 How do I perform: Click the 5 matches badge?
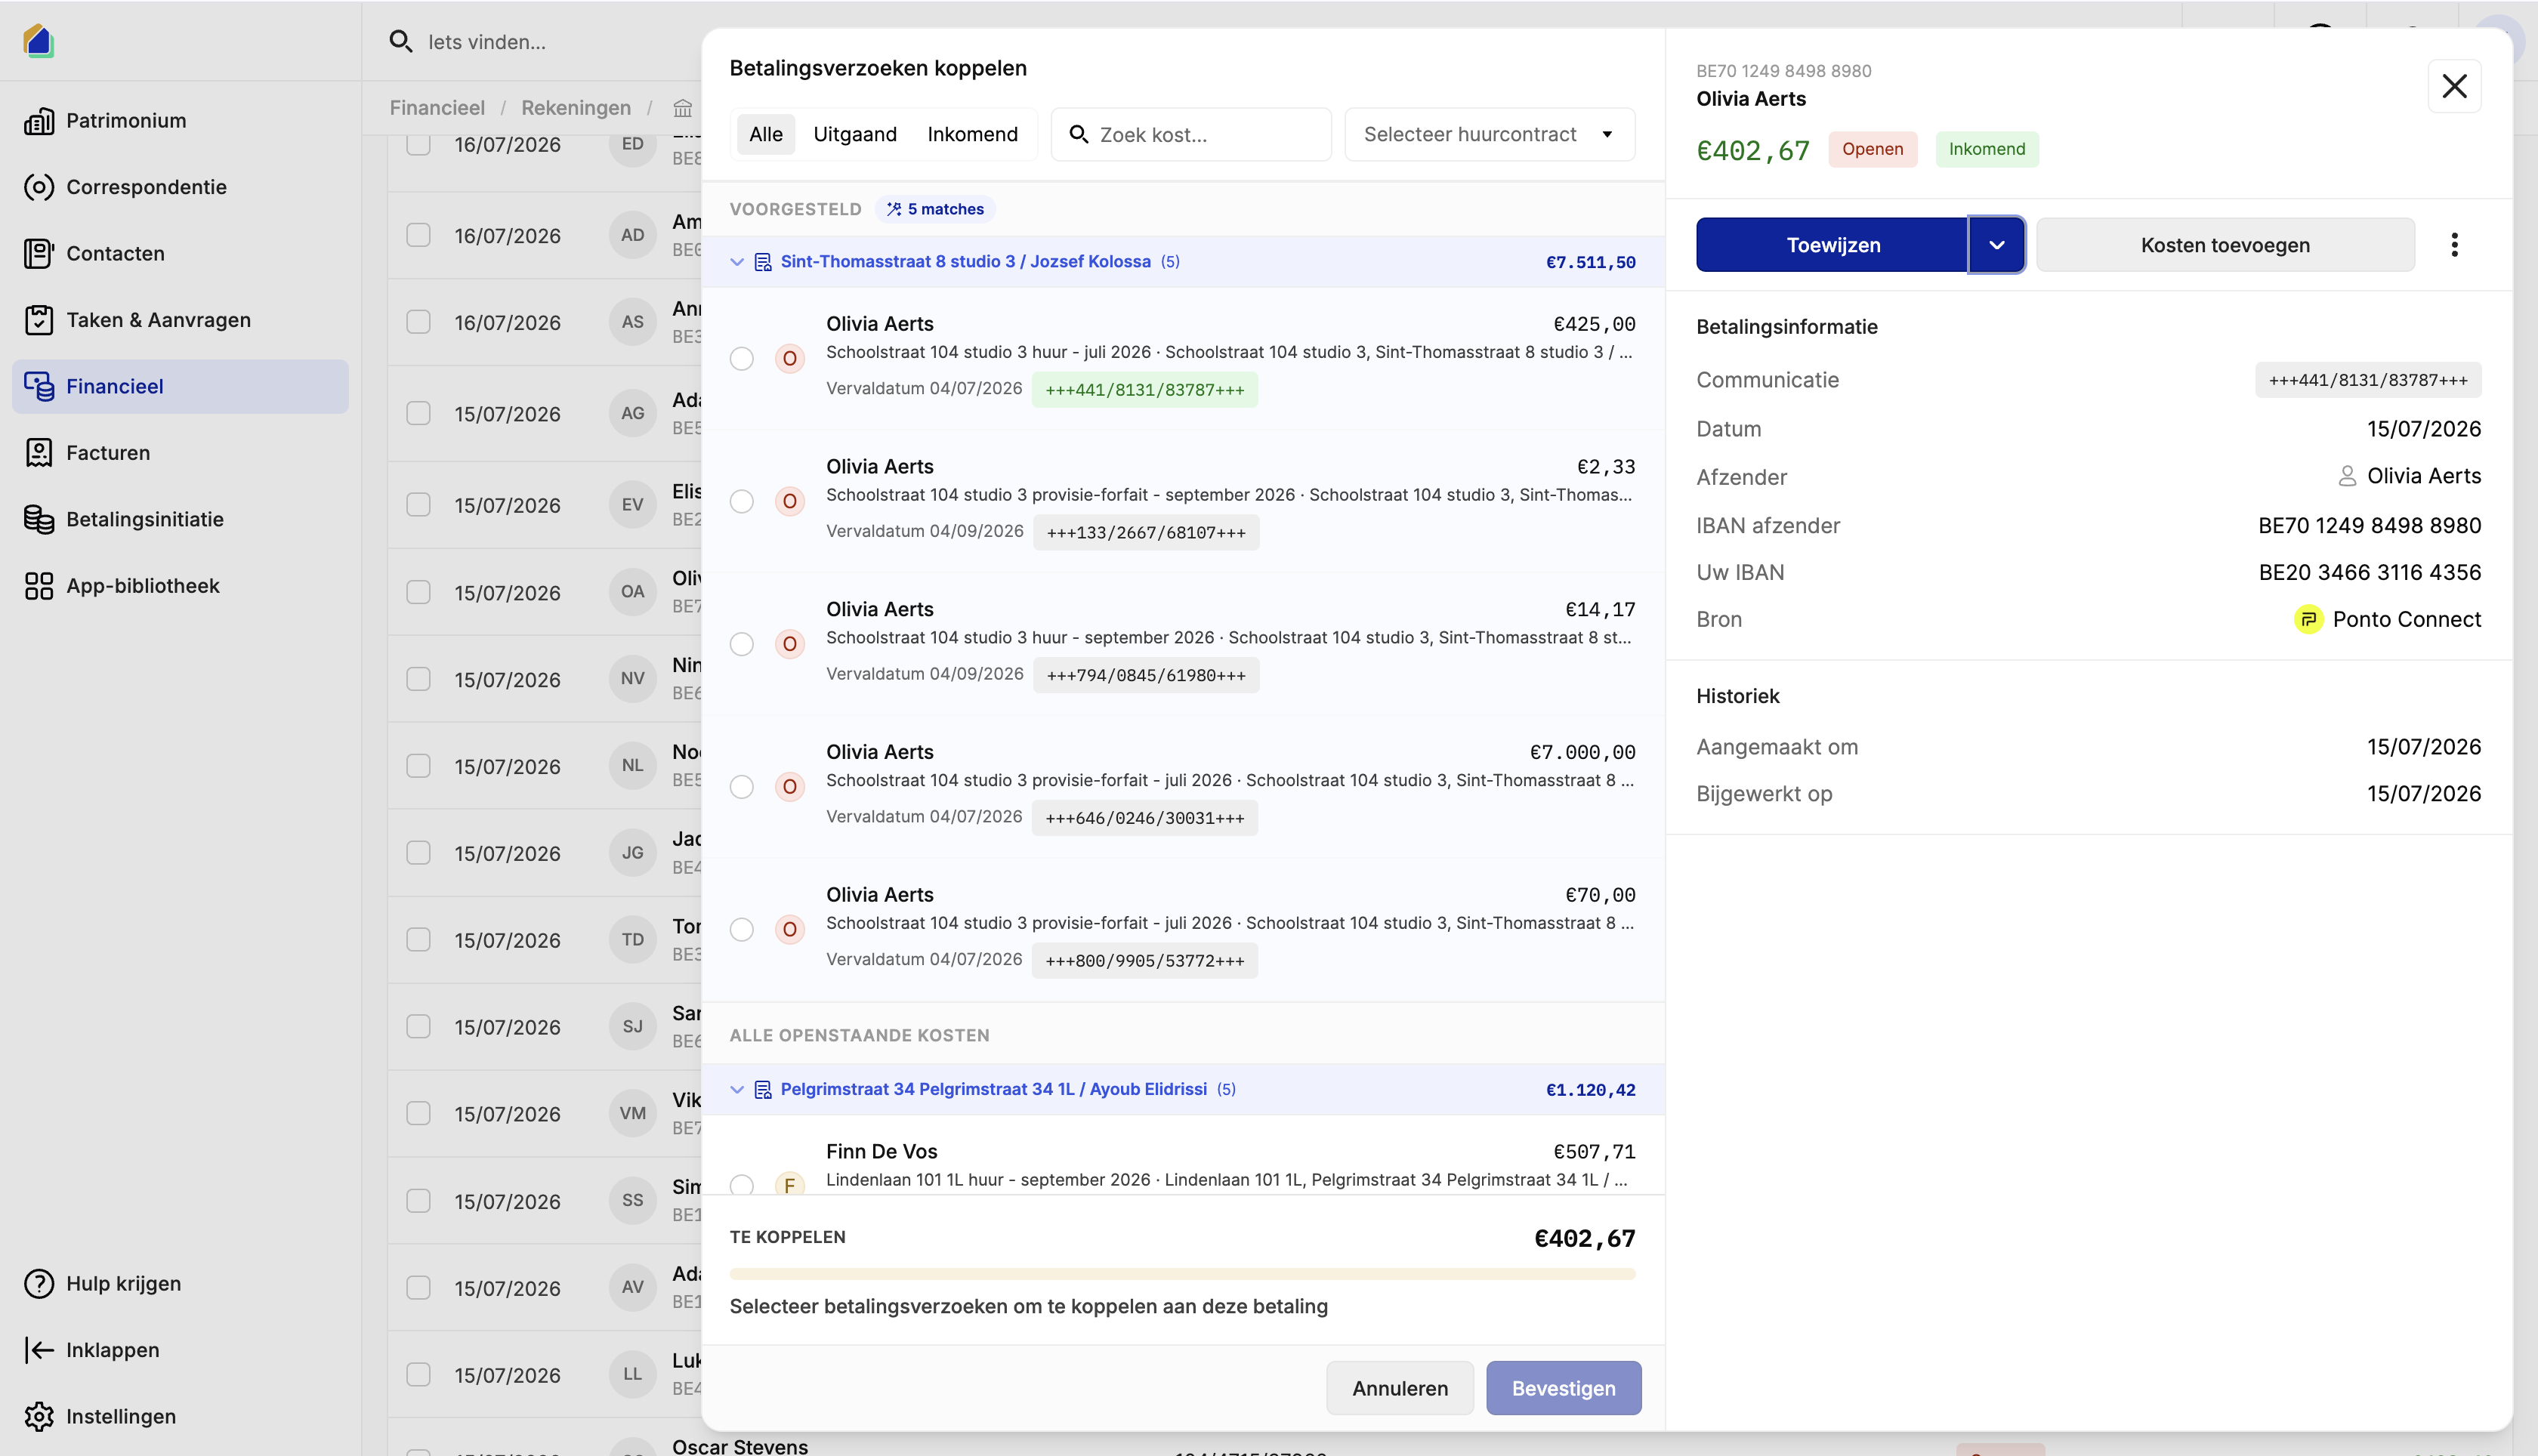pos(935,209)
